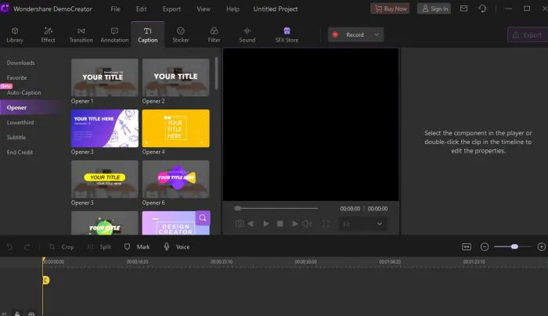The image size is (548, 316).
Task: Open the View menu
Action: pyautogui.click(x=204, y=9)
